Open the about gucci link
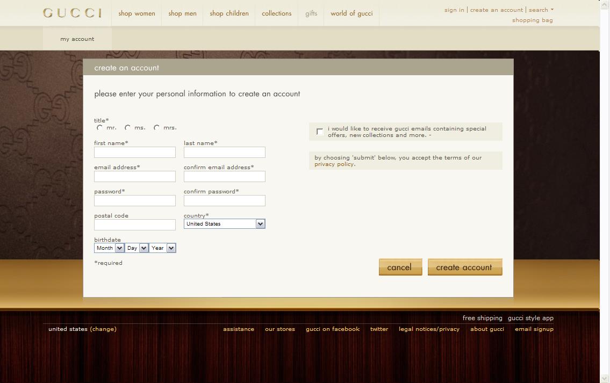This screenshot has height=383, width=610. coord(487,329)
